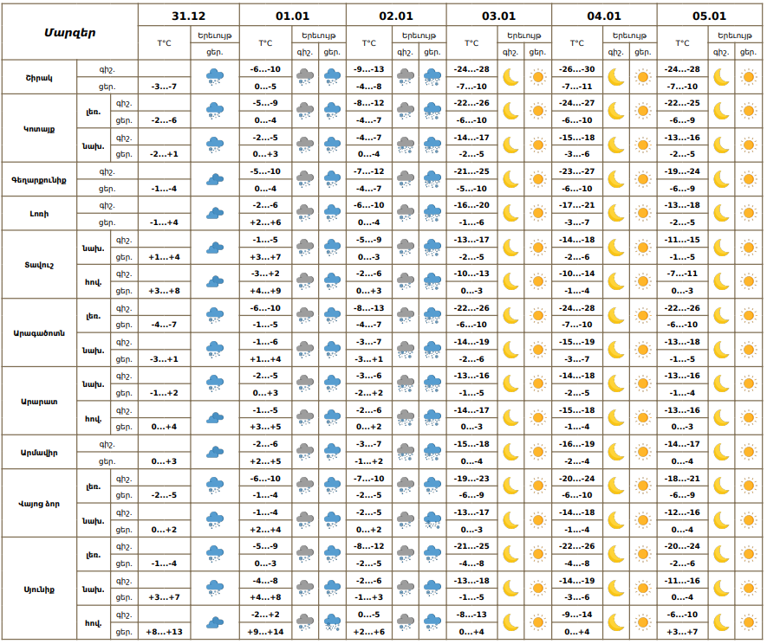Click Լոռի's 31.12 partly cloudy icon
Viewport: 767px width, 644px height.
[x=214, y=213]
